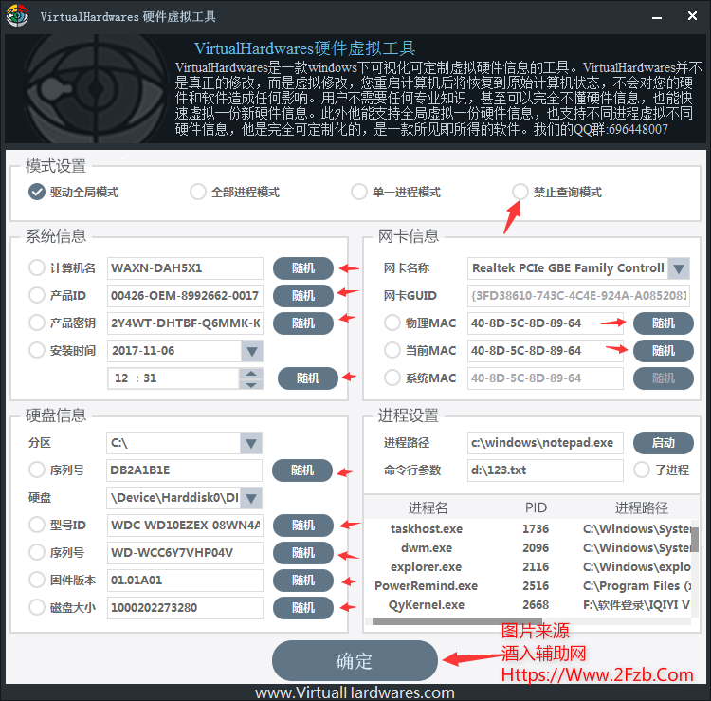Screen dimensions: 711x701
Task: Enable the 固件版本 radio toggle
Action: (37, 580)
